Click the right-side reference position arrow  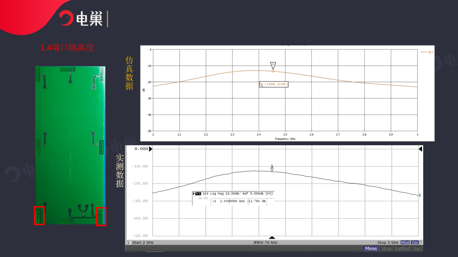tap(420, 149)
